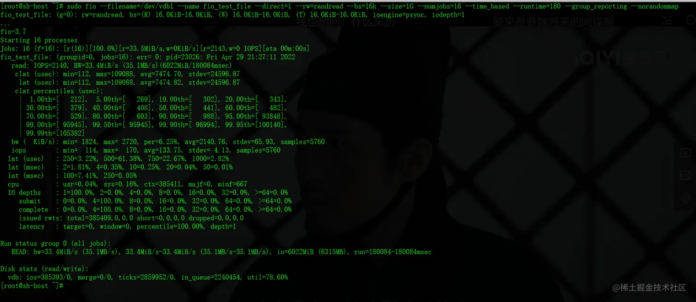Viewport: 696px width, 302px height.
Task: Click the video record icon below camera
Action: coord(685,176)
